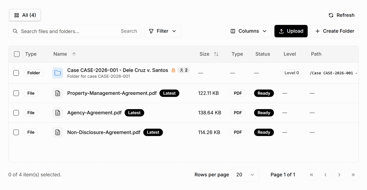Click the file icon beside Property-Management-Agreement.pdf
The width and height of the screenshot is (367, 190).
[x=57, y=93]
